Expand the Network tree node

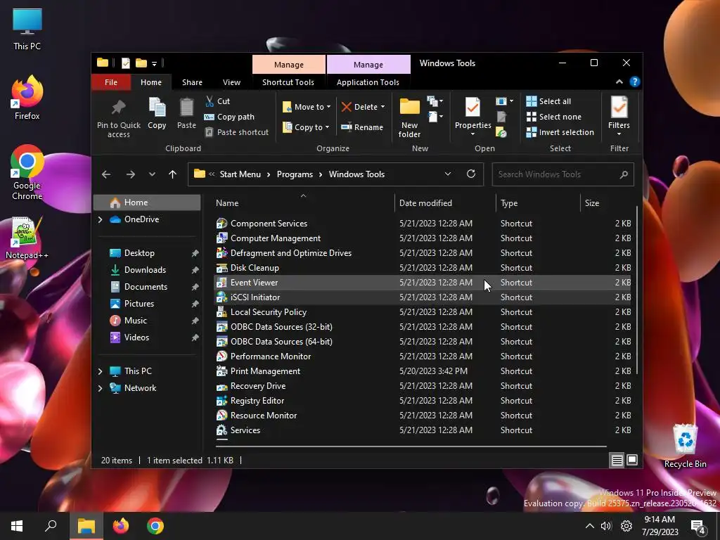point(100,388)
